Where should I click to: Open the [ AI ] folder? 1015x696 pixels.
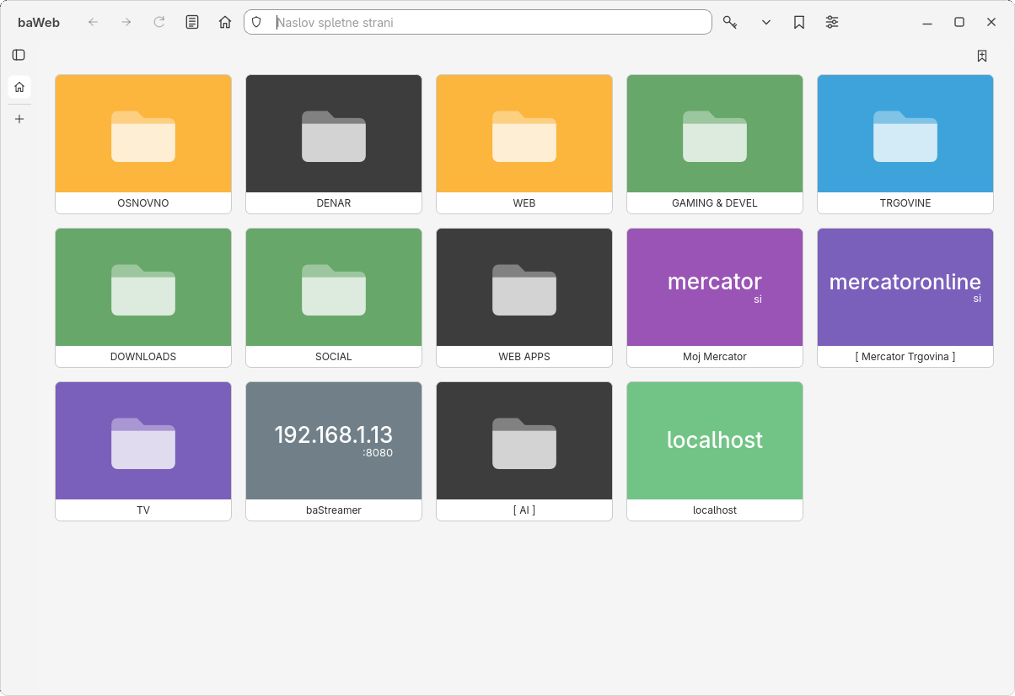pyautogui.click(x=524, y=451)
